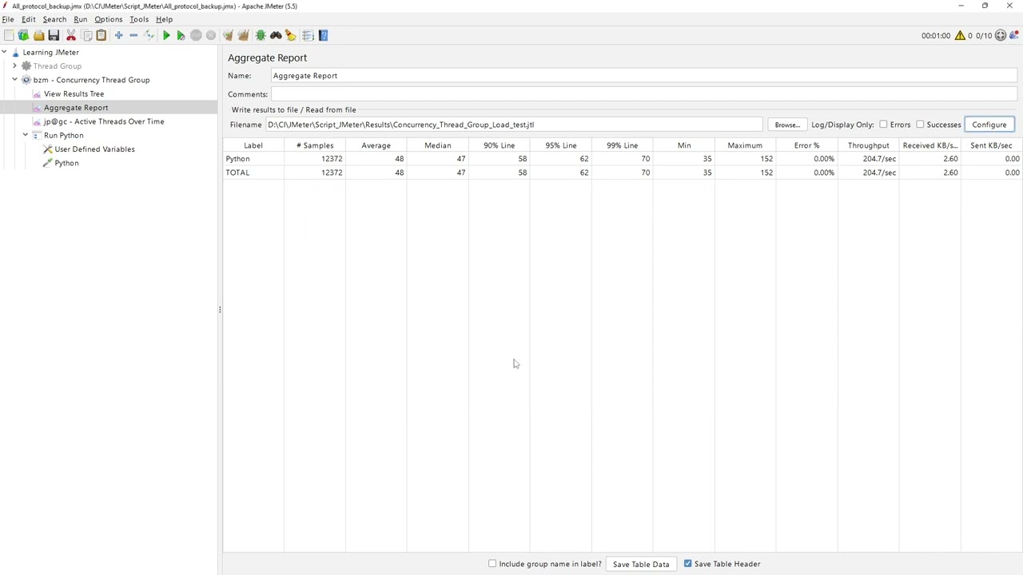Click the Clear broom icon
Viewport: 1023px width, 575px height.
coord(228,35)
